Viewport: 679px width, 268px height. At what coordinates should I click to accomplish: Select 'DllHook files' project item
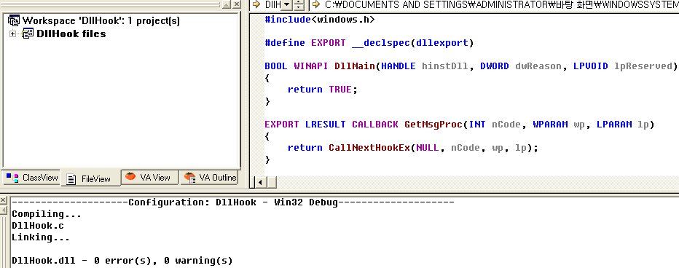tap(71, 33)
